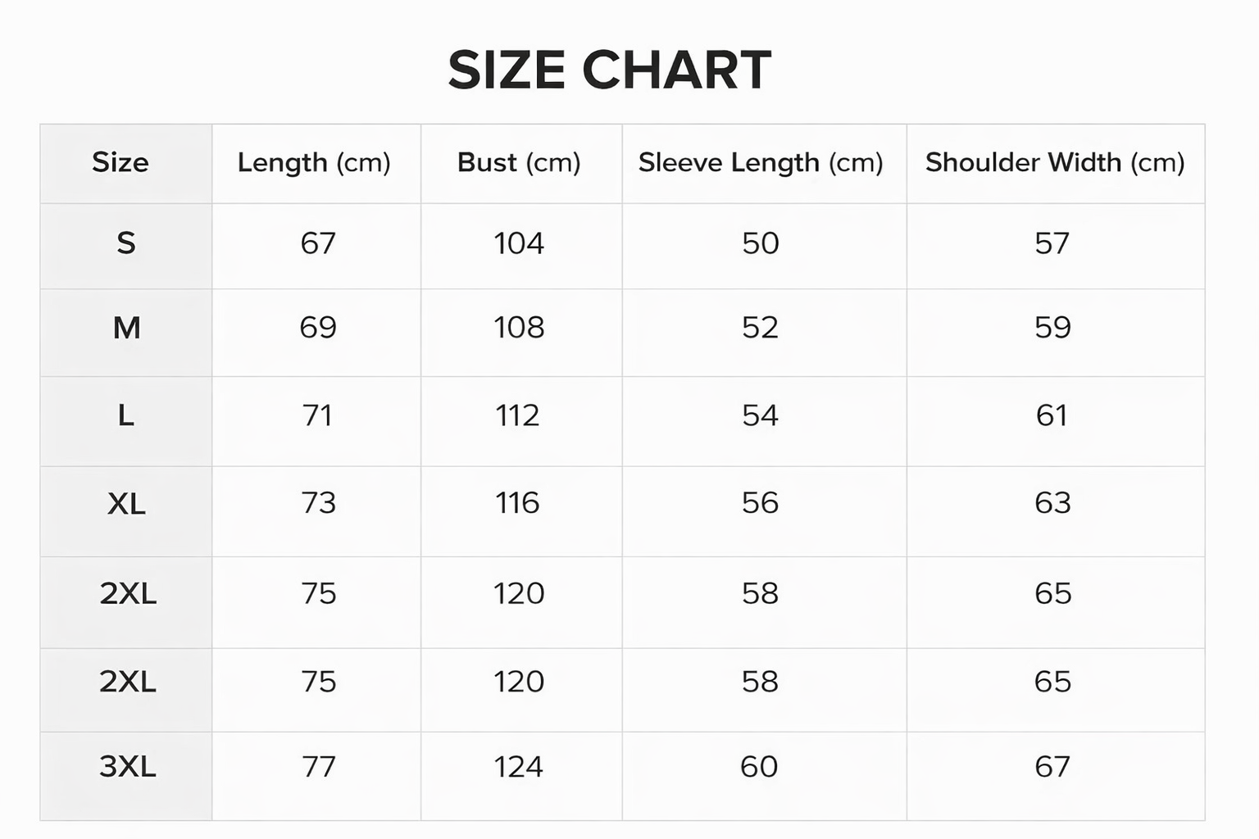Click the 3XL size row label
This screenshot has width=1259, height=839.
(x=127, y=767)
